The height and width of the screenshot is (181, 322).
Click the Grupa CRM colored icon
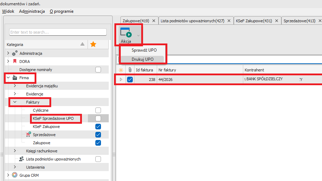pos(14,175)
